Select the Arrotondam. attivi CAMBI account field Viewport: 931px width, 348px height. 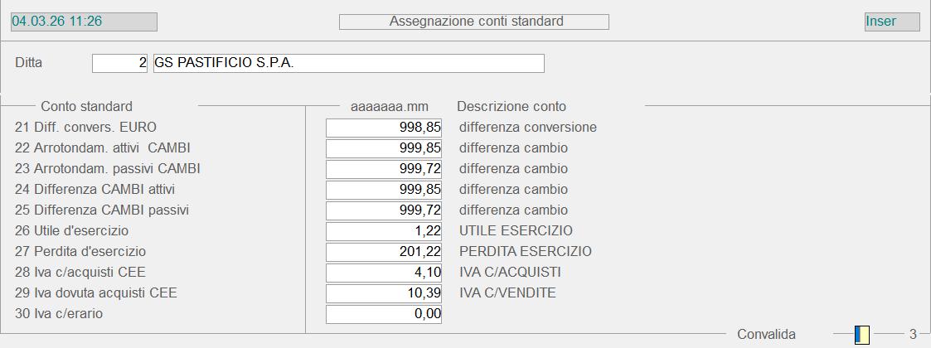(384, 148)
